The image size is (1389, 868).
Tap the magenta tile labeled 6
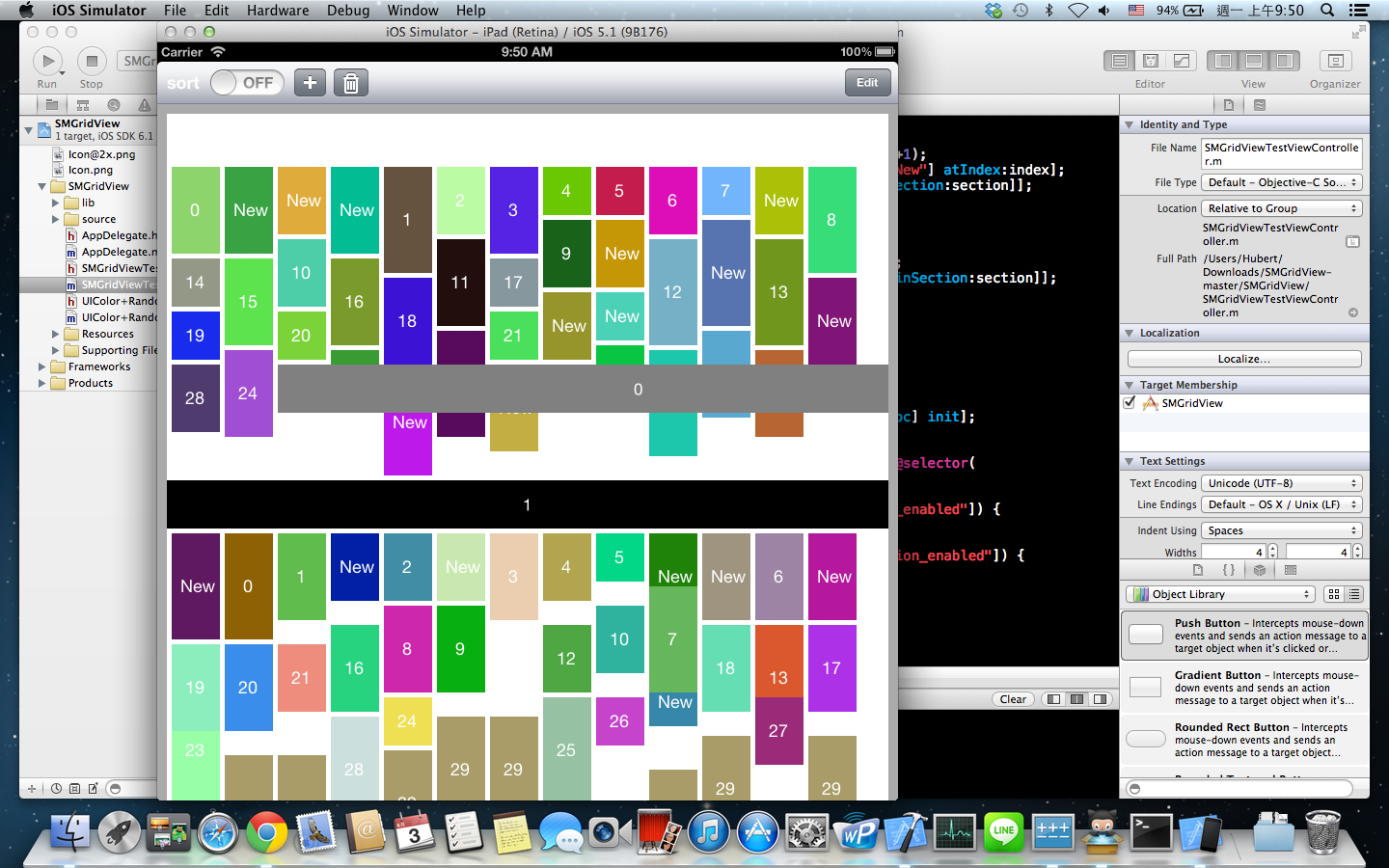[673, 201]
